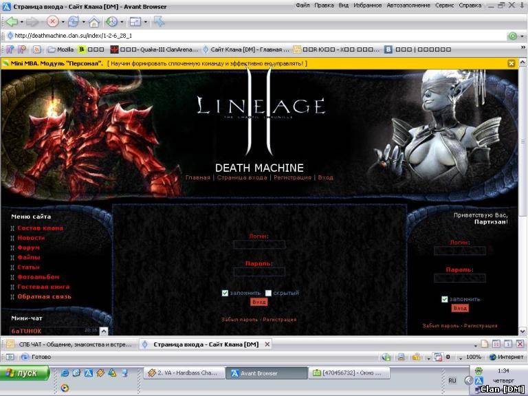Toggle 'запомнить' checkbox in right panel
The height and width of the screenshot is (396, 528).
coord(445,299)
